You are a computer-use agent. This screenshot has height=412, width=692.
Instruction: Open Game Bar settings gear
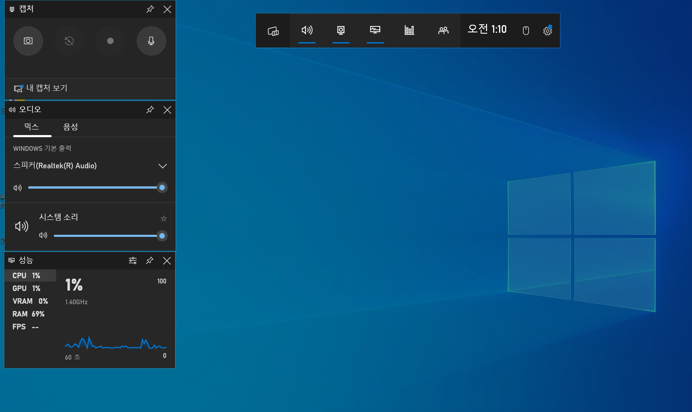pos(547,31)
